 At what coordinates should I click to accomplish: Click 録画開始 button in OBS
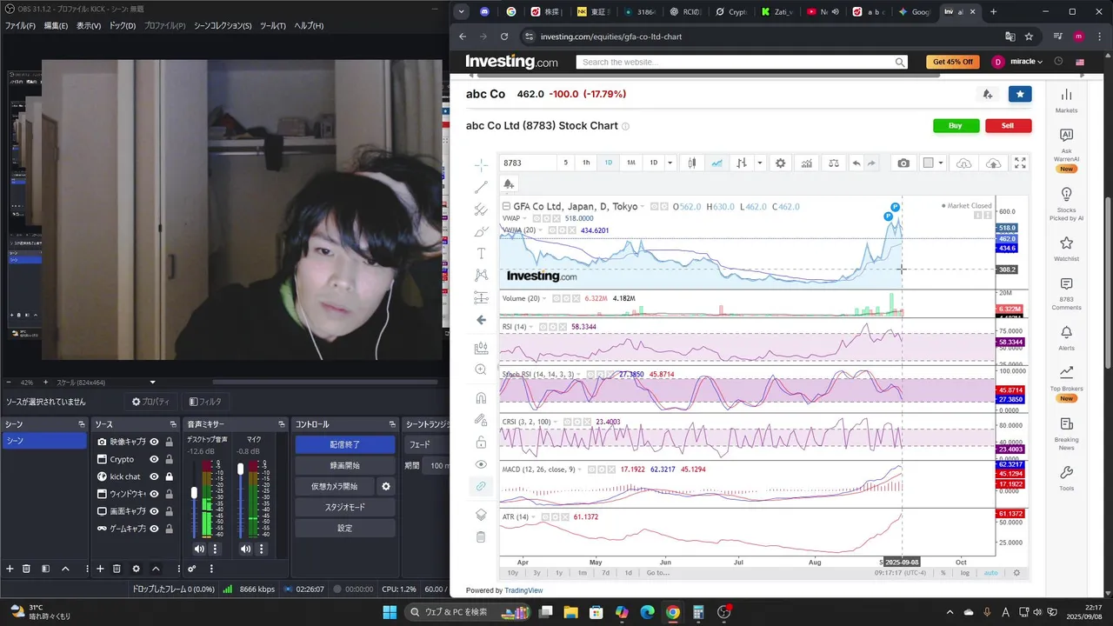pos(344,465)
